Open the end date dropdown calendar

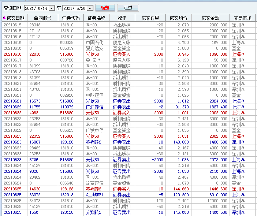pos(90,8)
